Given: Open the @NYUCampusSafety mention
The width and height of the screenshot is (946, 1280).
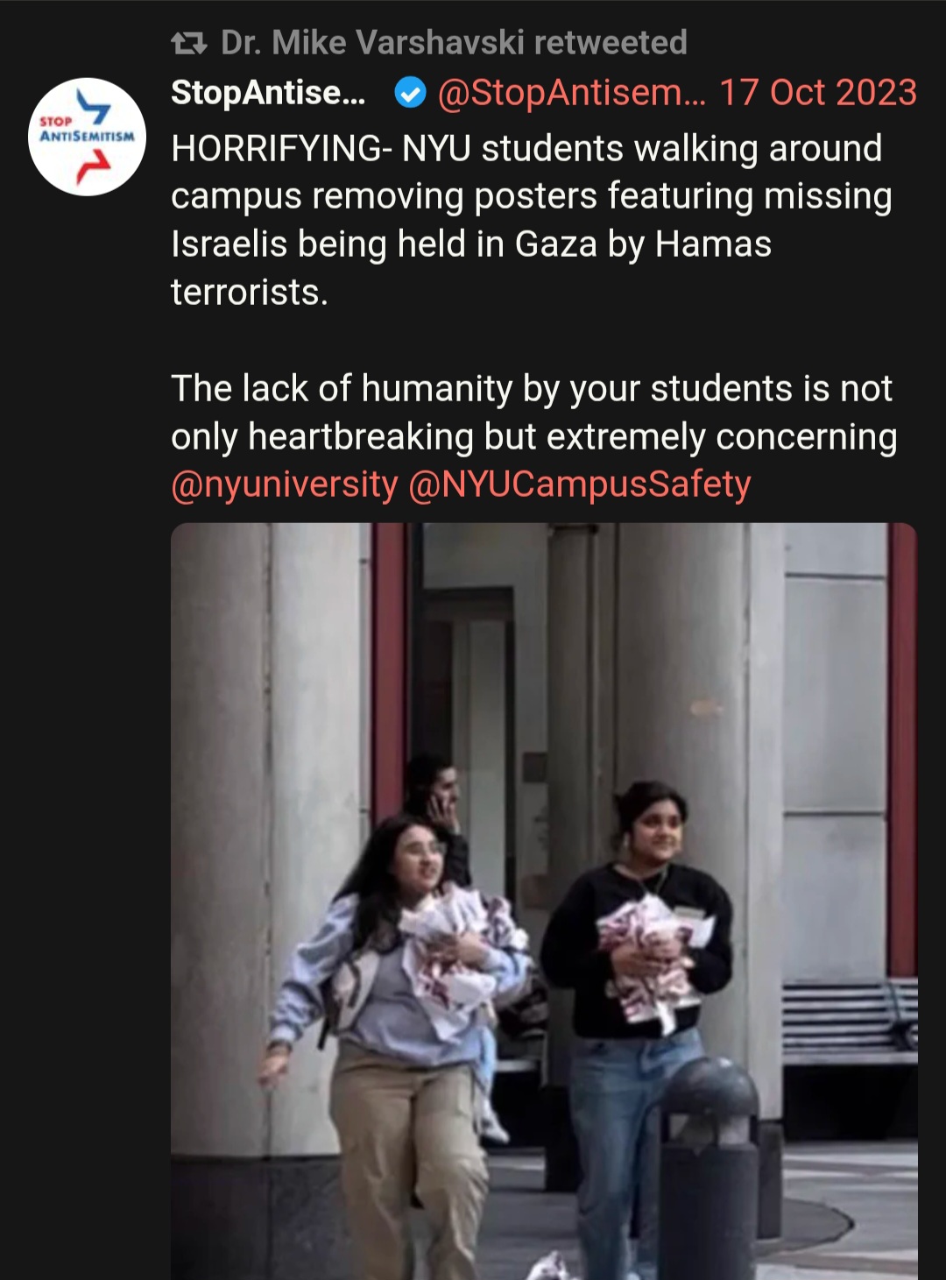Looking at the screenshot, I should pos(580,484).
